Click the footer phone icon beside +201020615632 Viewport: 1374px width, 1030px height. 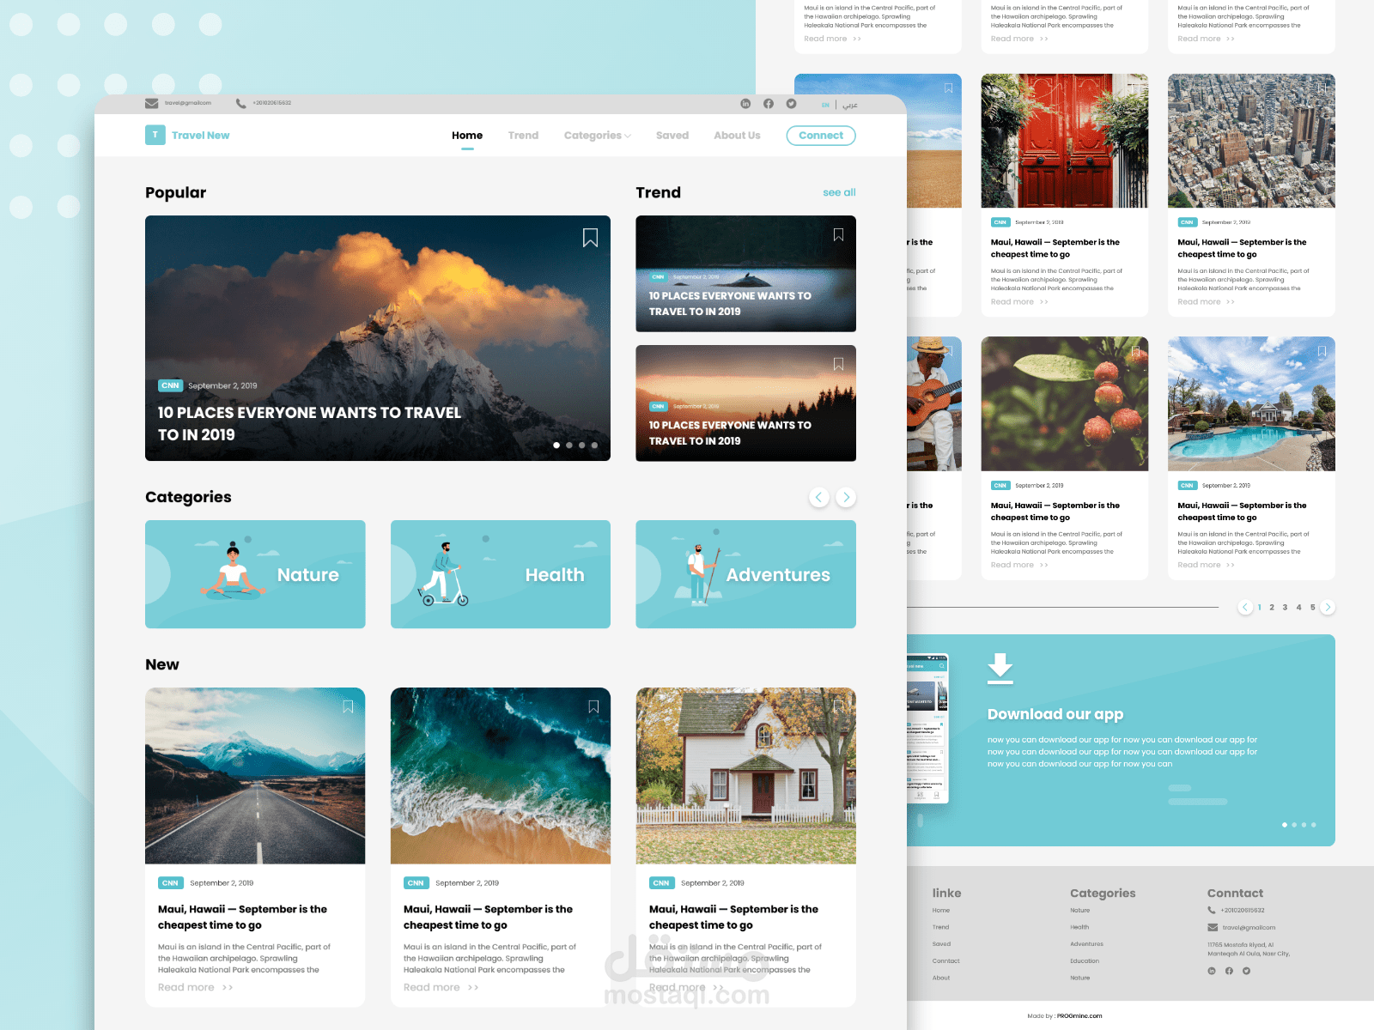coord(1212,911)
